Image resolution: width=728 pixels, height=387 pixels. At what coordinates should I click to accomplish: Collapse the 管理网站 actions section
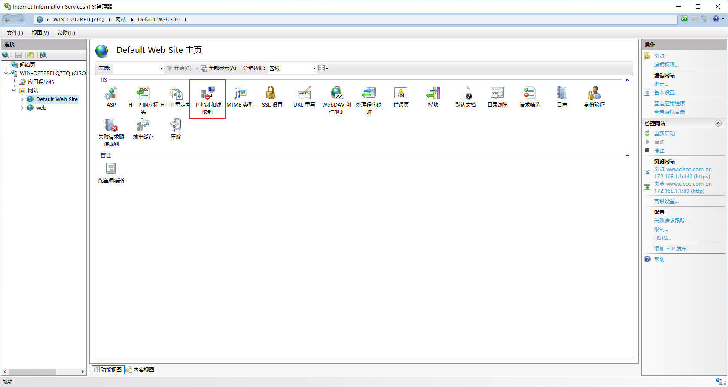pos(718,123)
